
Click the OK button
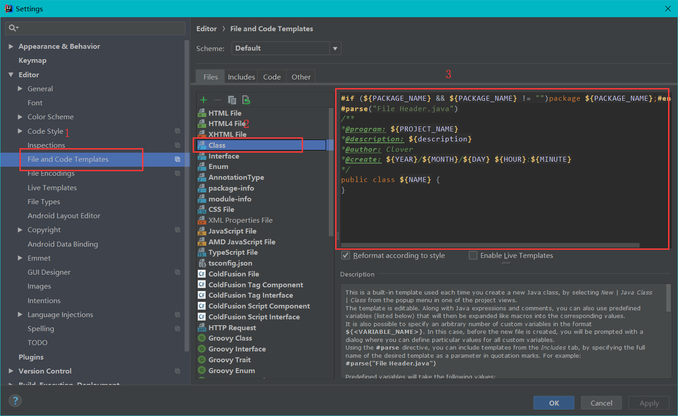(x=554, y=403)
